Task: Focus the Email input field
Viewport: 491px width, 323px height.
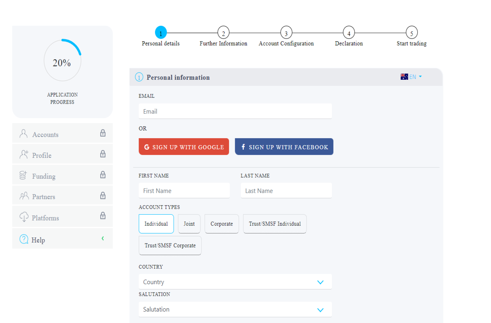Action: point(235,111)
